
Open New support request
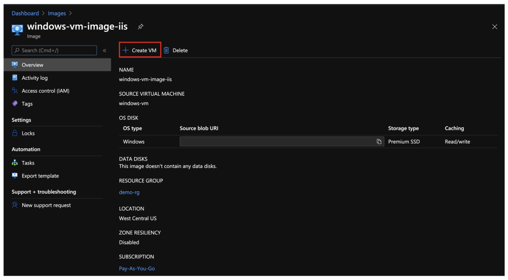click(x=46, y=205)
